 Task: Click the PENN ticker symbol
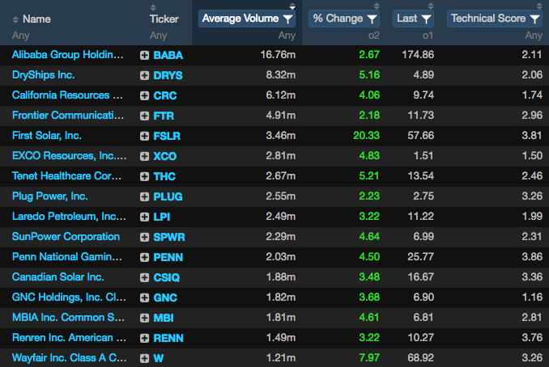point(168,258)
